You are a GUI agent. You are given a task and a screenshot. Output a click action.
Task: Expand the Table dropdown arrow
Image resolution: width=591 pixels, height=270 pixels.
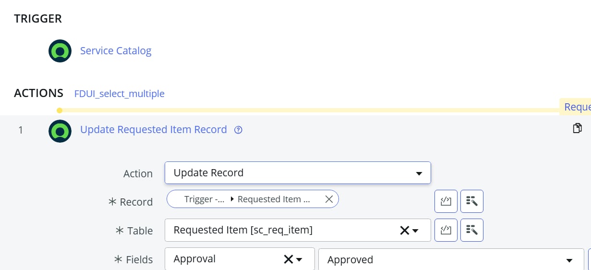coord(415,231)
